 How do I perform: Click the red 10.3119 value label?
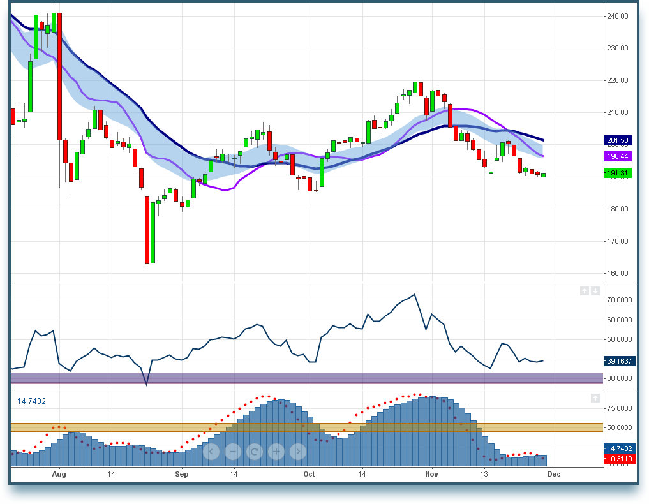pyautogui.click(x=619, y=459)
